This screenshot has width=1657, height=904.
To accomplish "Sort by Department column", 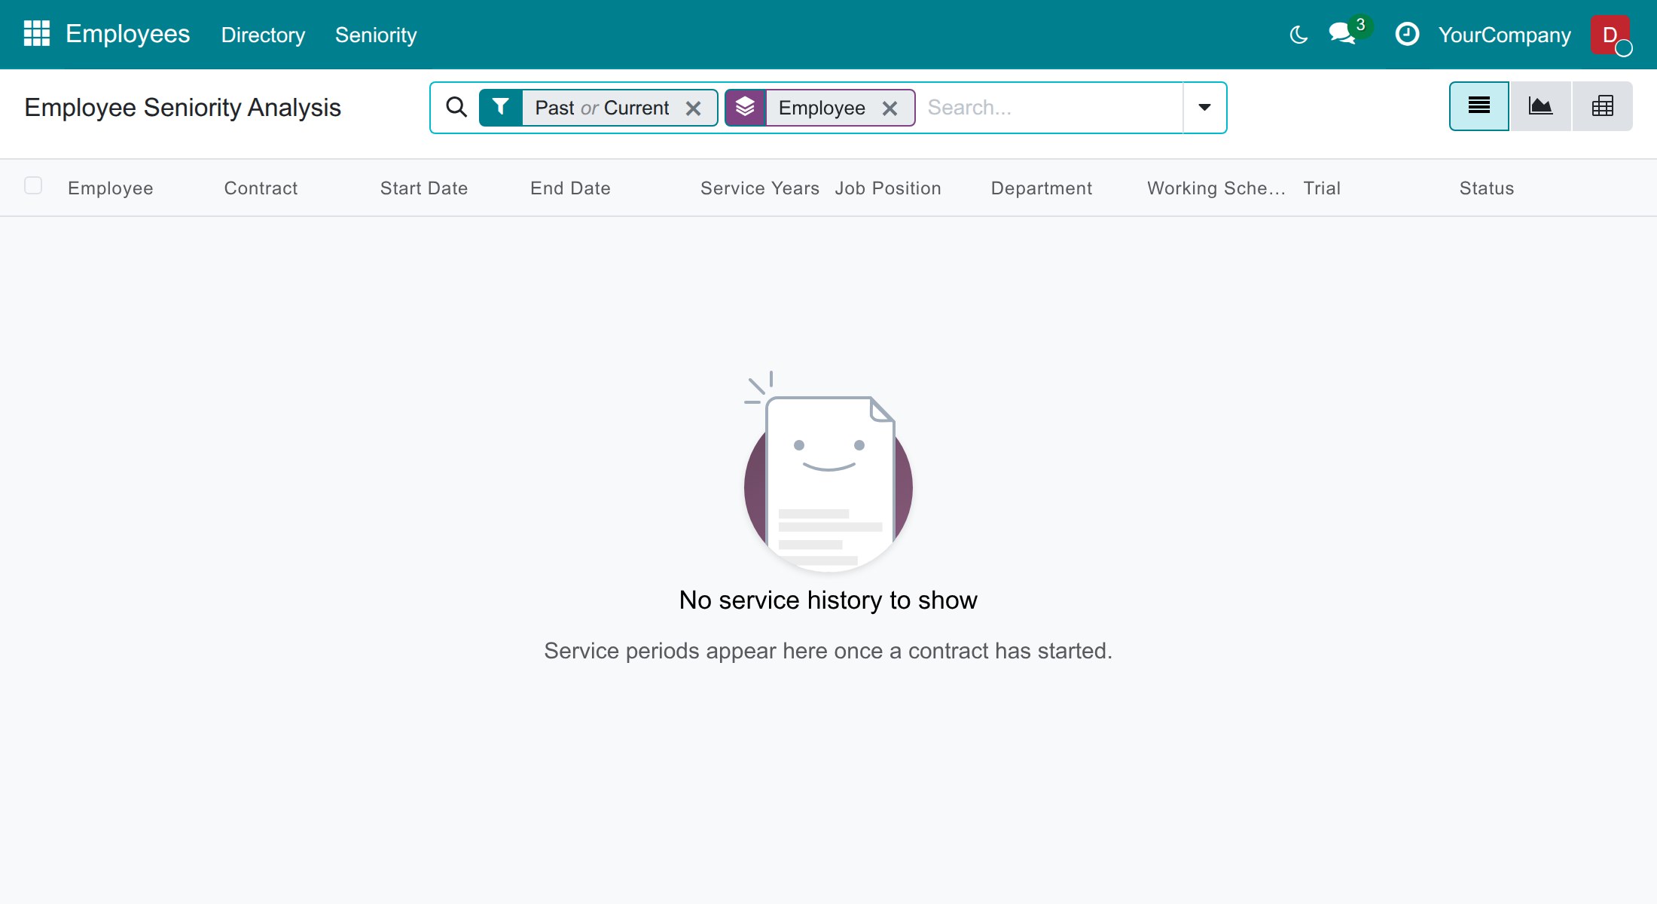I will (1042, 188).
